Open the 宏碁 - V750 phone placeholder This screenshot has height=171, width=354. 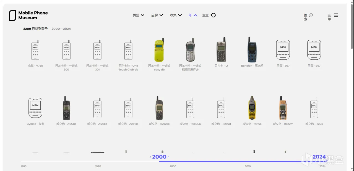pos(35,50)
